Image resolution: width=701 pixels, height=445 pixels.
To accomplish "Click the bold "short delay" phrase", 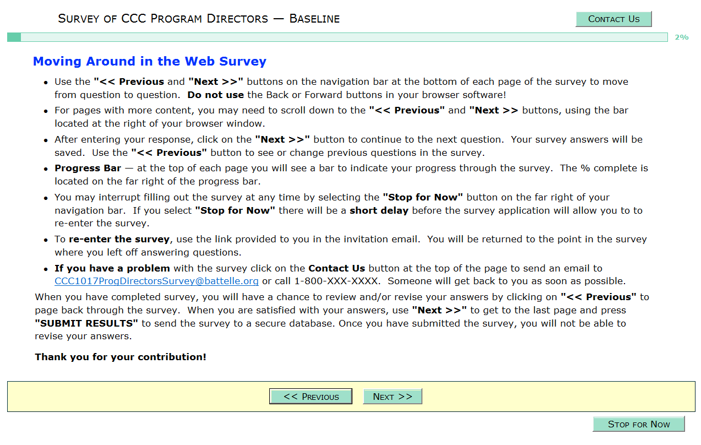I will 379,210.
